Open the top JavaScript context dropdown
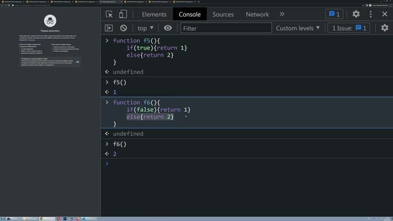 click(x=146, y=28)
